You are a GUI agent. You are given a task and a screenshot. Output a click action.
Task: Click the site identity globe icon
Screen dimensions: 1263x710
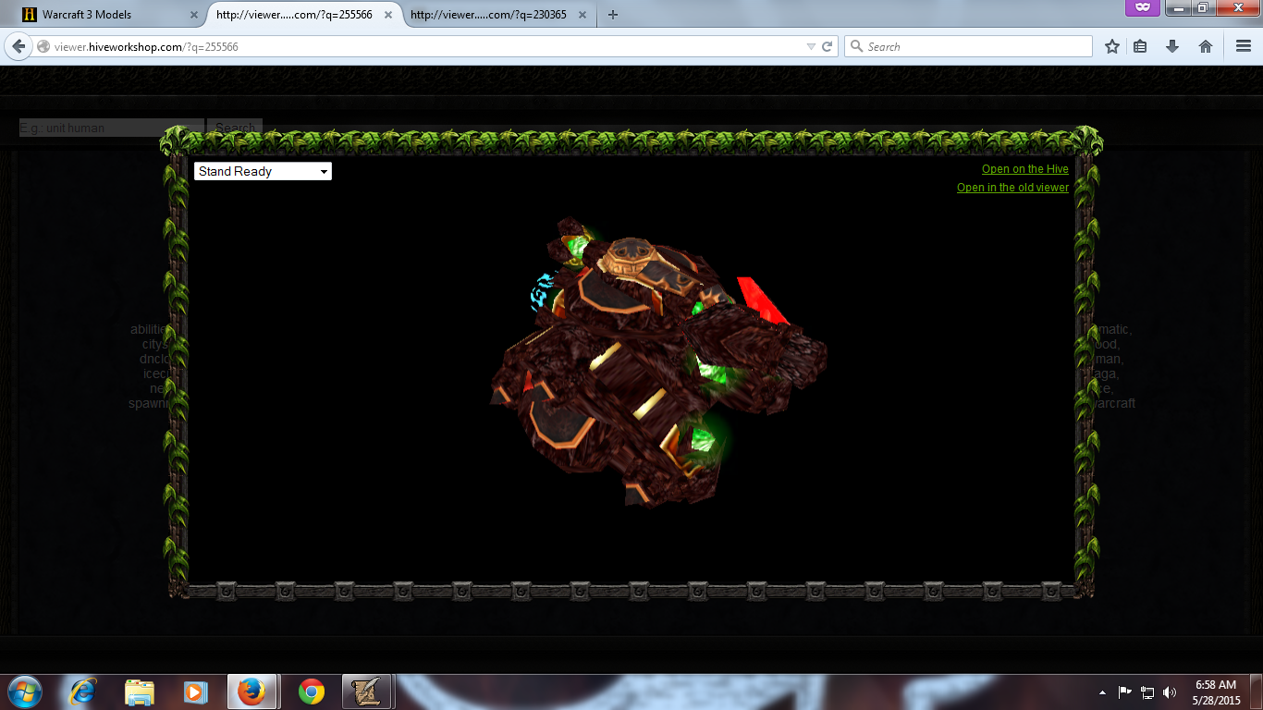coord(43,46)
